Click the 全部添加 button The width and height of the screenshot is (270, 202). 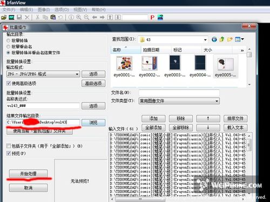[x=153, y=128]
